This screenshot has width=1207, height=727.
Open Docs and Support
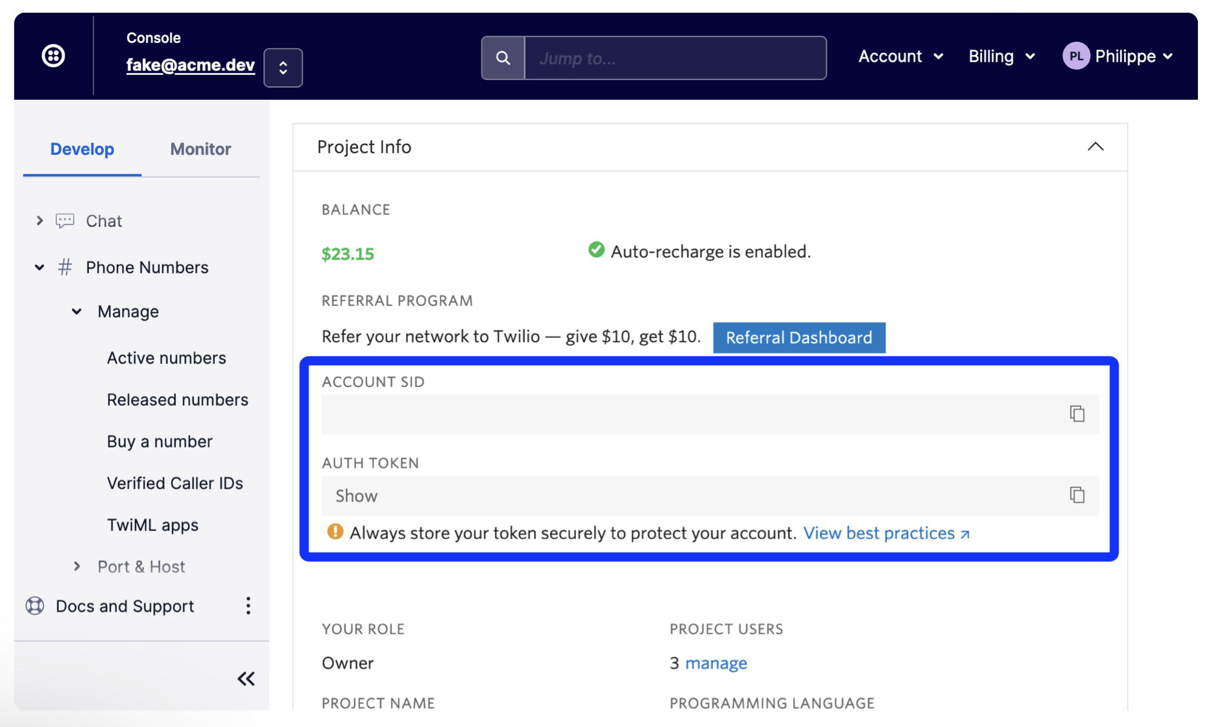point(125,606)
